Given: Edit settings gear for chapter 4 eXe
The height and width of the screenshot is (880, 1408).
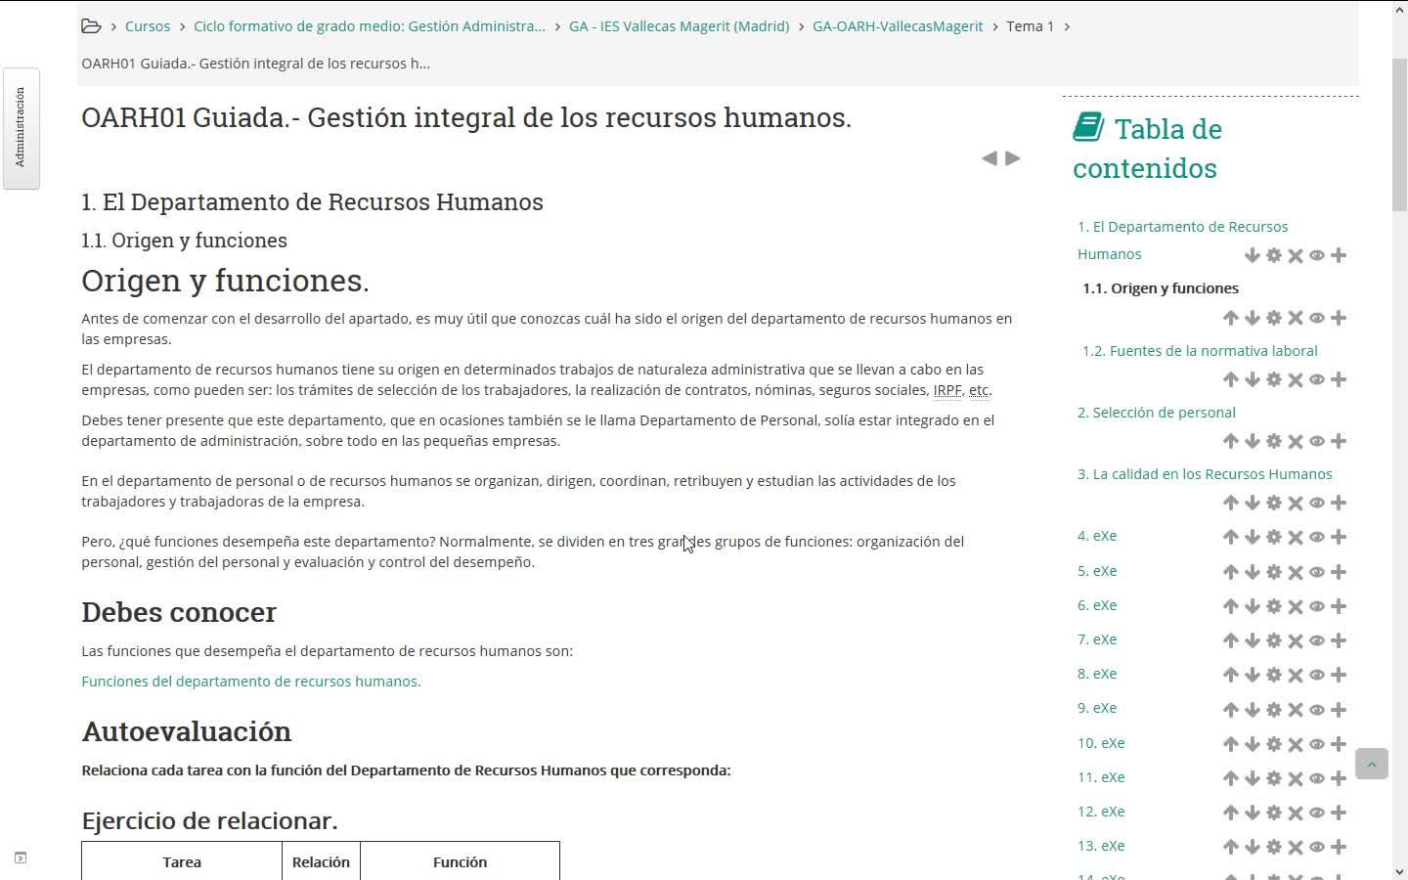Looking at the screenshot, I should 1274,537.
